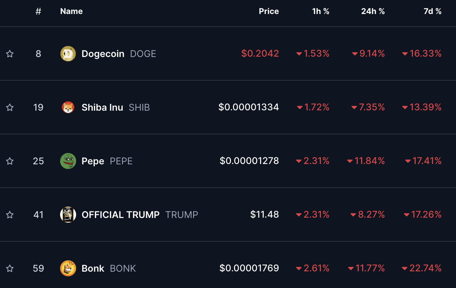Sort by the 24h % column
This screenshot has width=456, height=288.
click(x=373, y=11)
